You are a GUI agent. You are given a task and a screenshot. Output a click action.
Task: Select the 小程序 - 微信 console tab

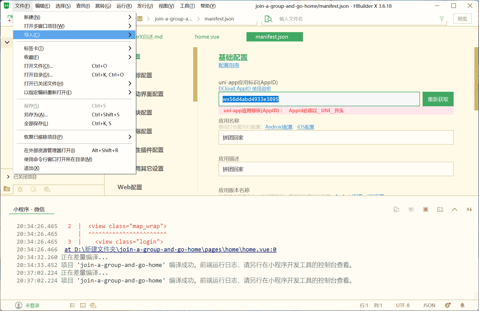[29, 209]
